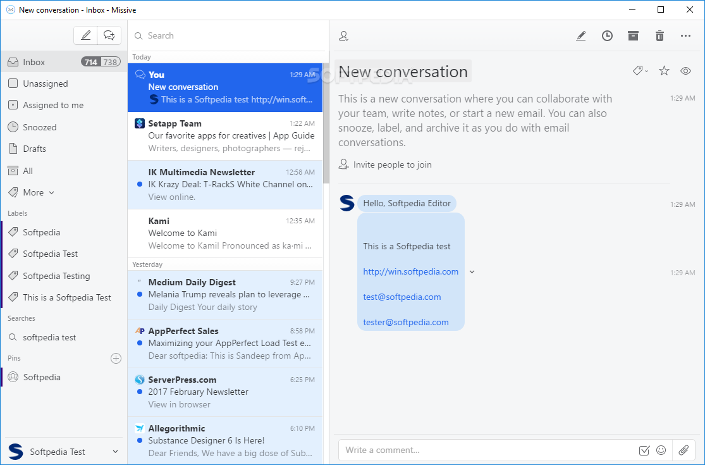
Task: Click the reply pencil icon in toolbar
Action: coord(581,36)
